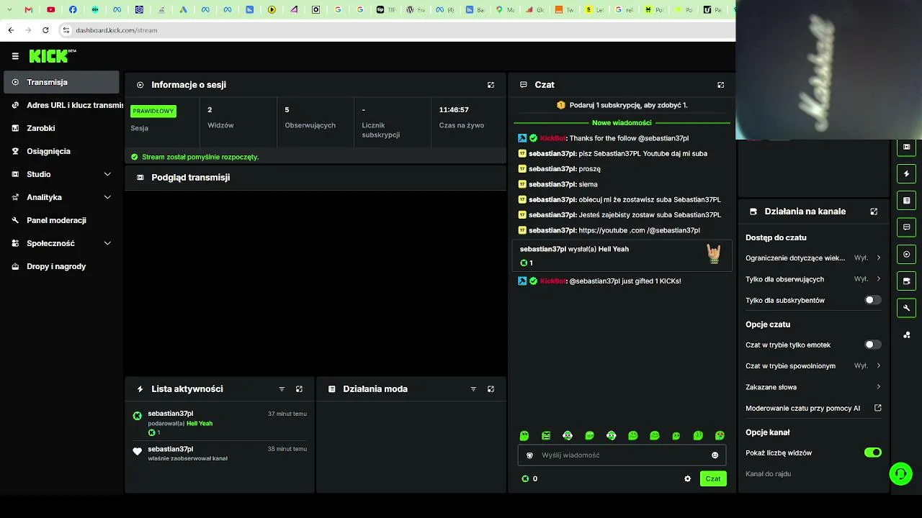Click the Hell Yeah gift entry in activity list

220,423
